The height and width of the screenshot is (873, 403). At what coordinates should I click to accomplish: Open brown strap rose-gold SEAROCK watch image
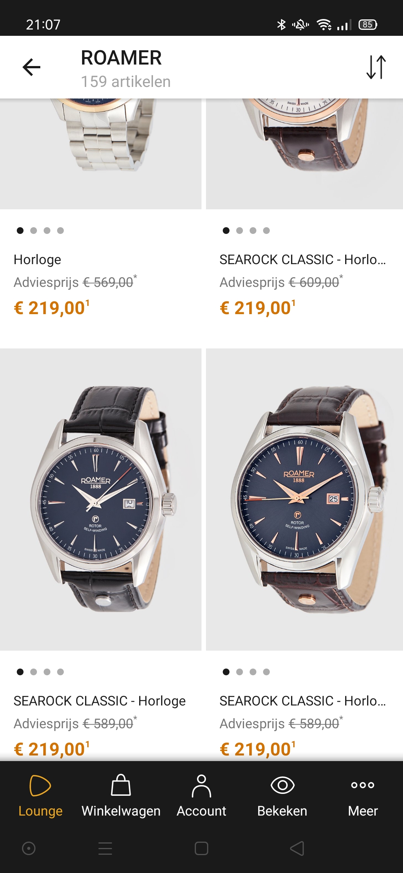click(304, 500)
